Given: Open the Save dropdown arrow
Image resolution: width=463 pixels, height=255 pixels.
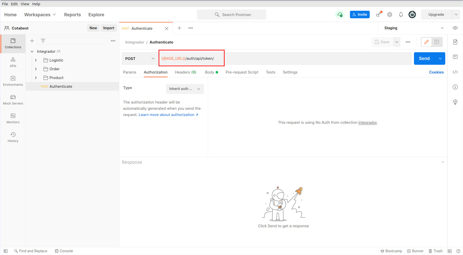Looking at the screenshot, I should (397, 42).
